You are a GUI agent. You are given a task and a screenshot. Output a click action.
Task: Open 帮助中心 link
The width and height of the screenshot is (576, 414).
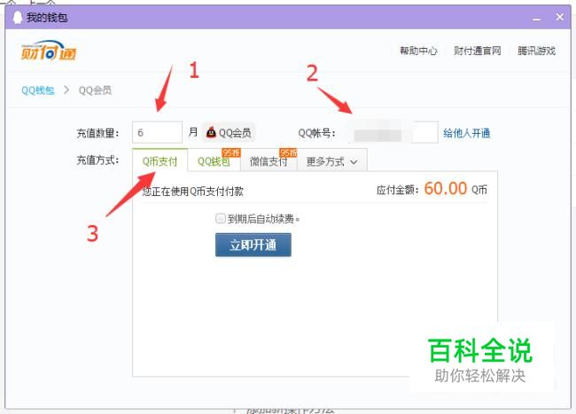(418, 51)
